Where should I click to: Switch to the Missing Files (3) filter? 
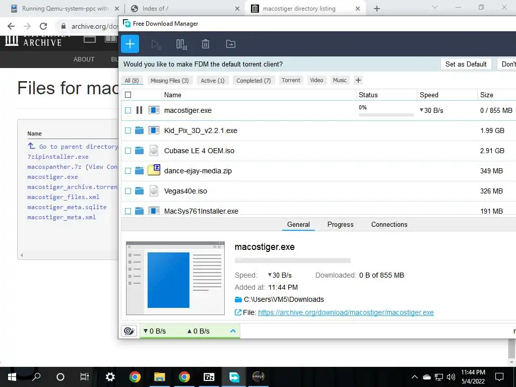point(169,80)
